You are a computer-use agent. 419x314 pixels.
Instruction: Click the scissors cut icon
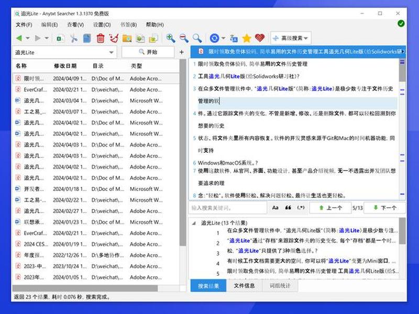pos(73,38)
